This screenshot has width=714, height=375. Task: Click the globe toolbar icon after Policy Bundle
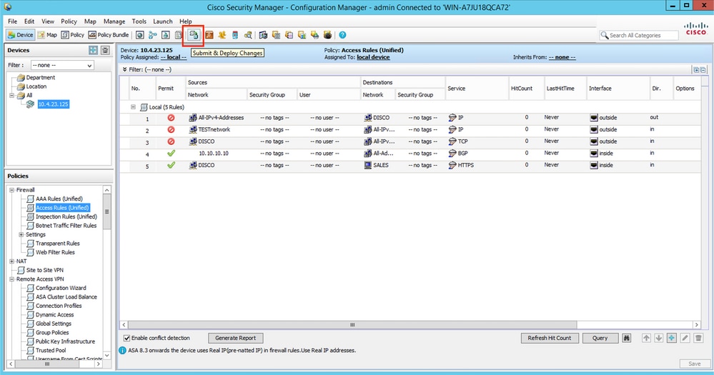coord(140,35)
